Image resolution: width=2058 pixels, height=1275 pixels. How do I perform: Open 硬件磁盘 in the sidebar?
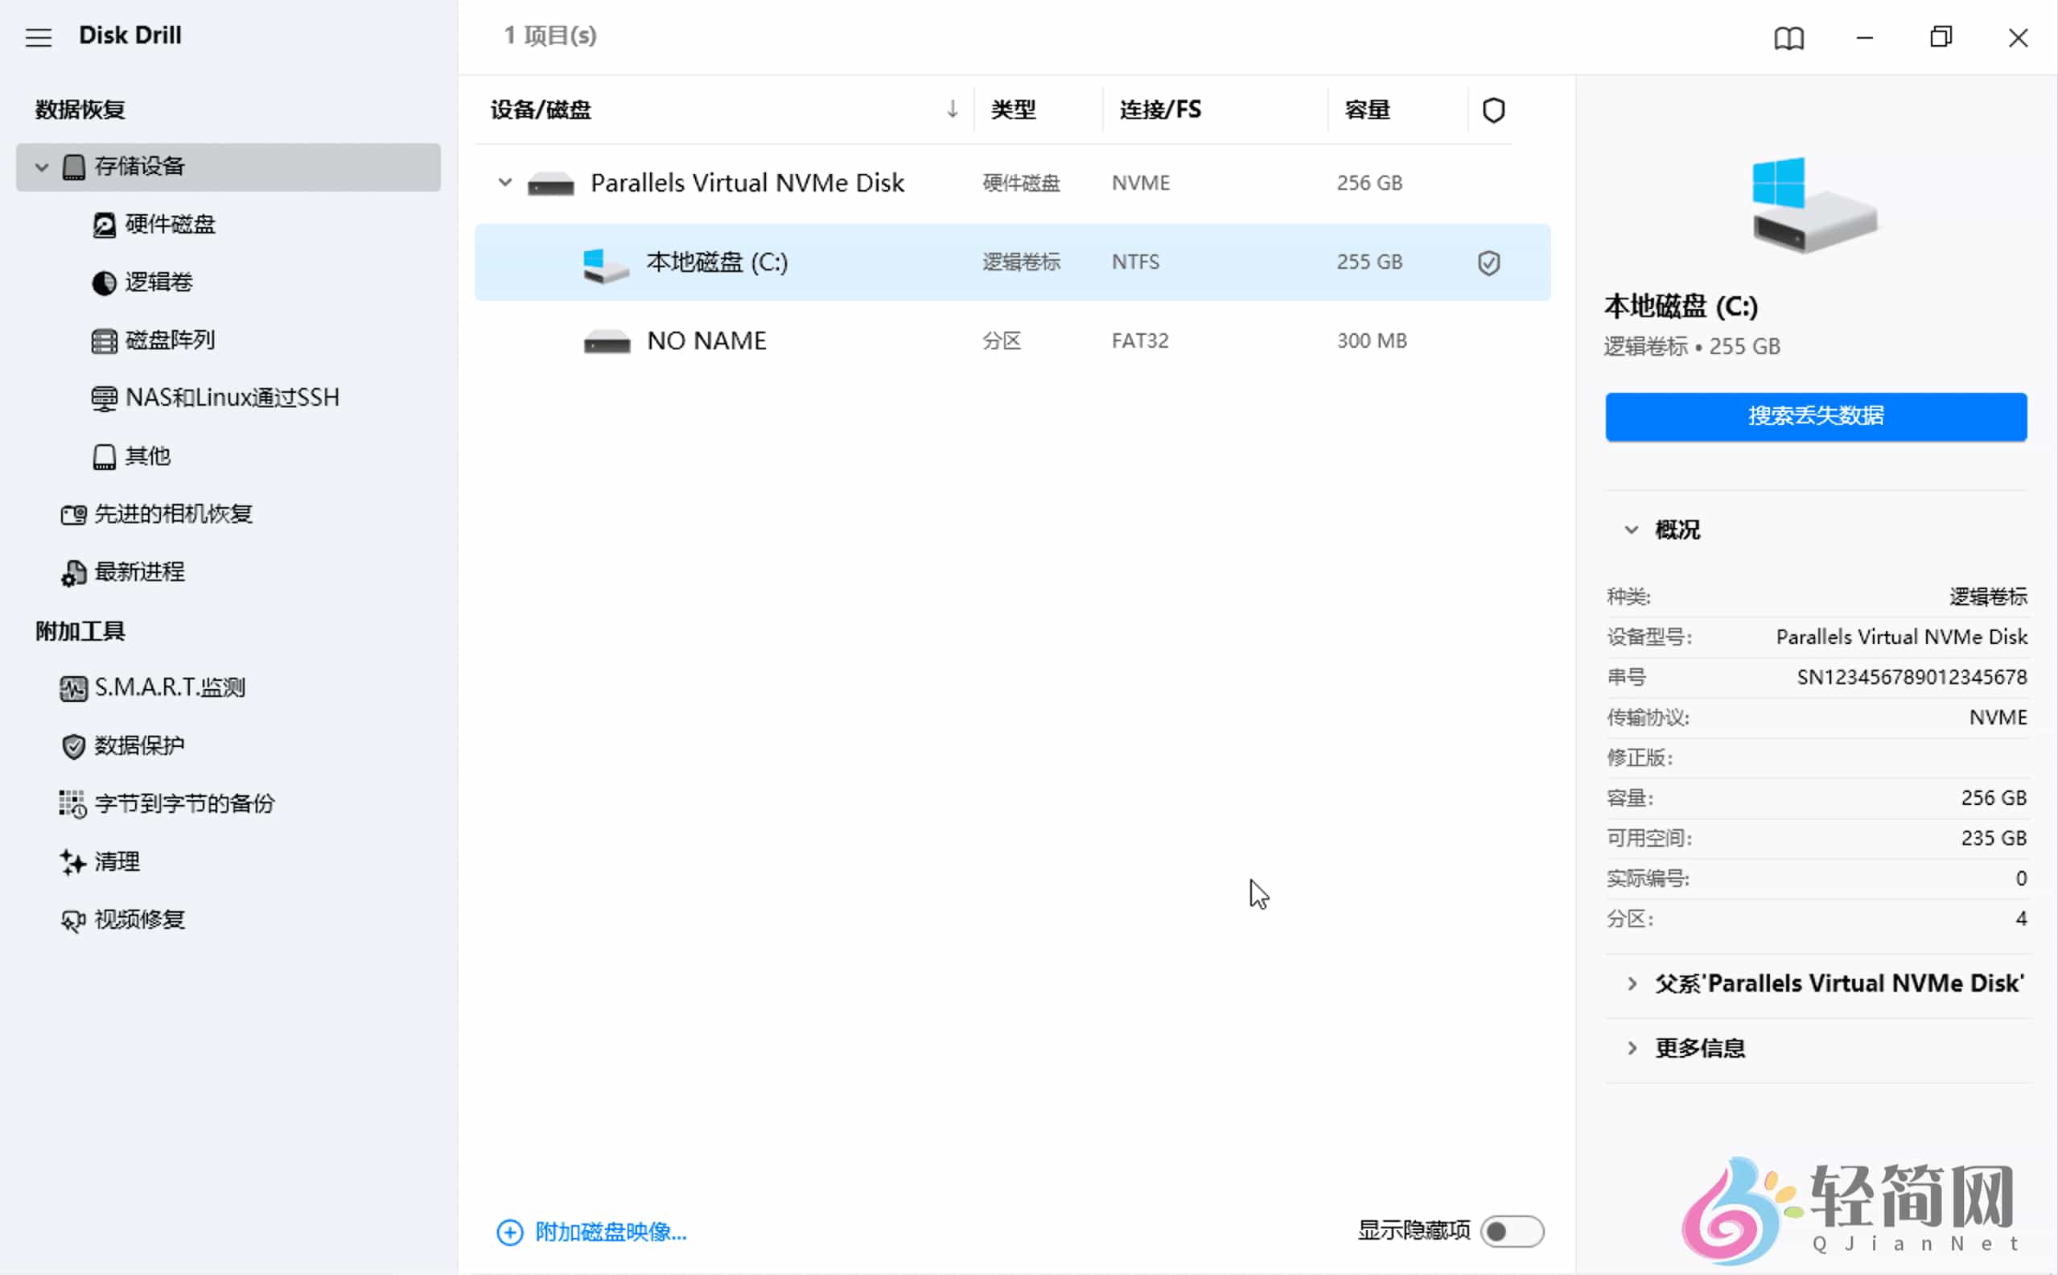coord(170,225)
